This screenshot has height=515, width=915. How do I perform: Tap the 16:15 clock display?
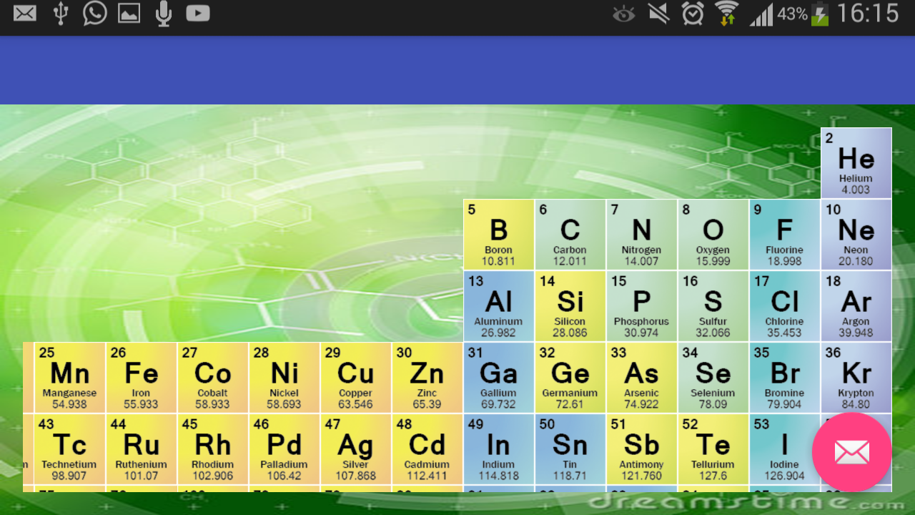[867, 14]
